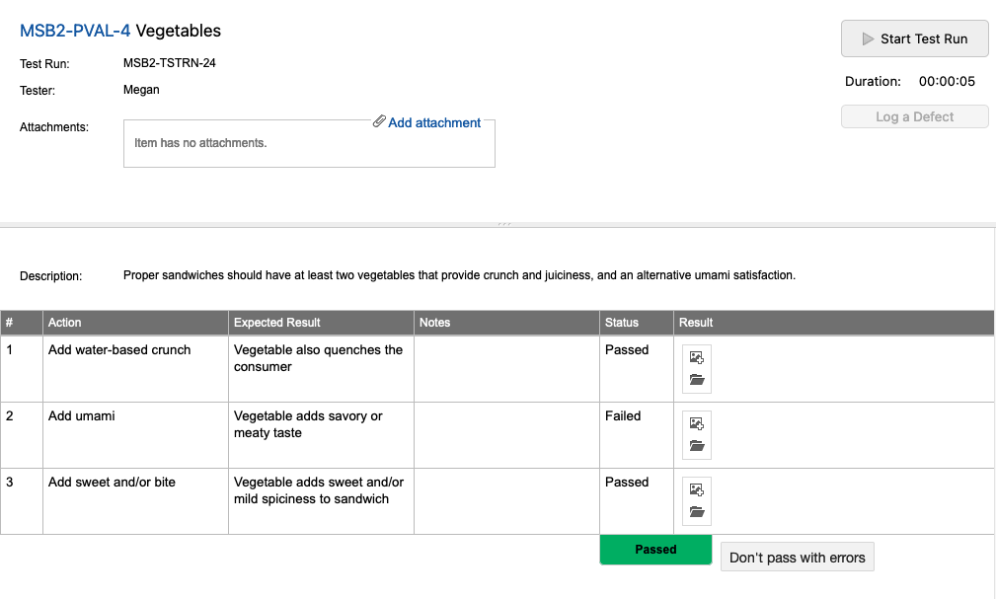Screen dimensions: 996x599
Task: Click the Log a Defect button
Action: click(x=914, y=116)
